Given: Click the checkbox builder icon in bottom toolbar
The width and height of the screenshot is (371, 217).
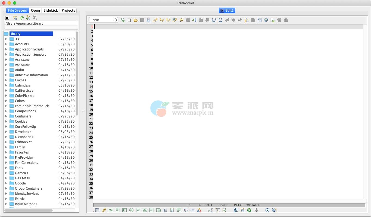Looking at the screenshot, I should 138,210.
